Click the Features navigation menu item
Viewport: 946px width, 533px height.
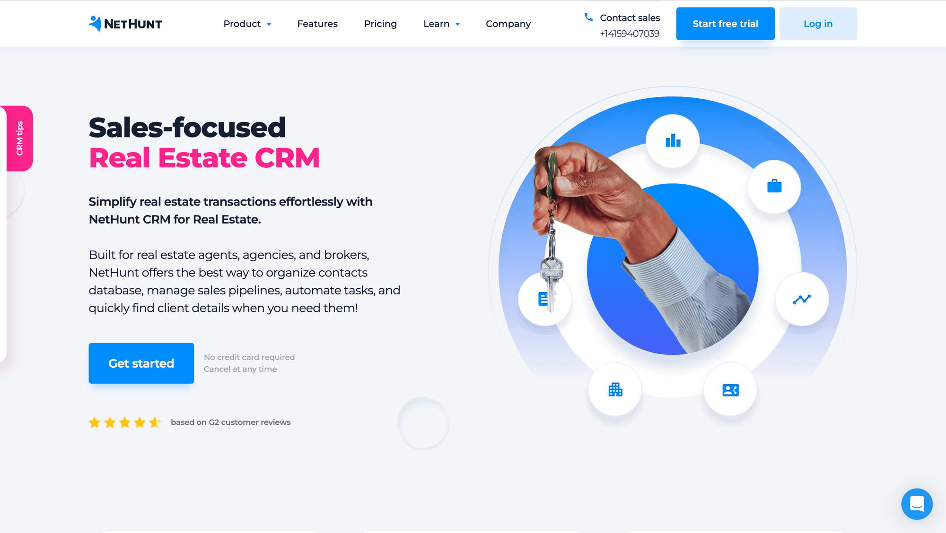click(x=317, y=24)
